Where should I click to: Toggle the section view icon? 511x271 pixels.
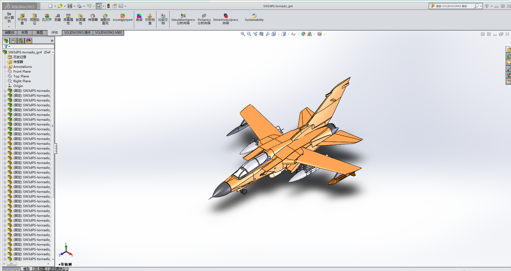[x=261, y=34]
